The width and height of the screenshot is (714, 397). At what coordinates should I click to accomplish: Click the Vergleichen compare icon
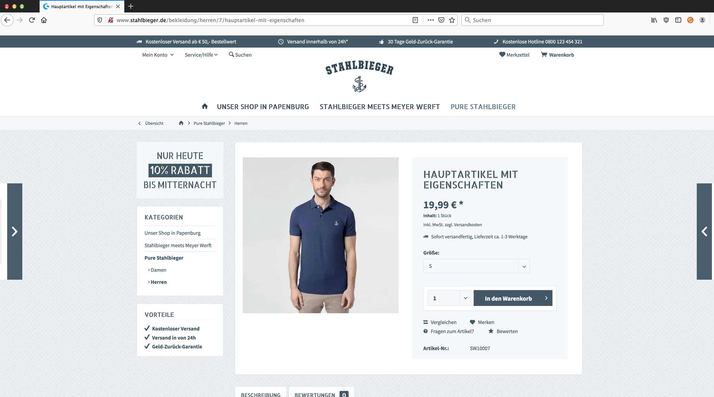pyautogui.click(x=425, y=322)
